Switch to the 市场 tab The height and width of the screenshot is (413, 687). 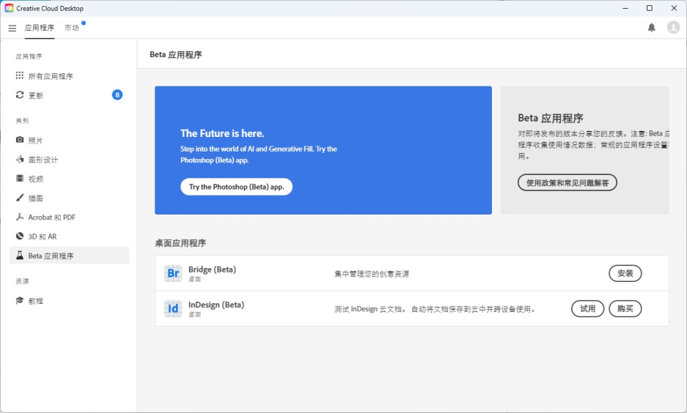point(71,28)
